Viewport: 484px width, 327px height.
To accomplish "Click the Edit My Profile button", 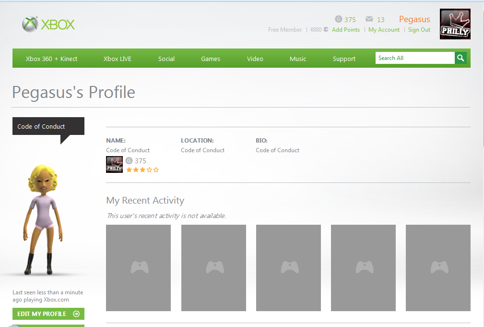I will [48, 314].
